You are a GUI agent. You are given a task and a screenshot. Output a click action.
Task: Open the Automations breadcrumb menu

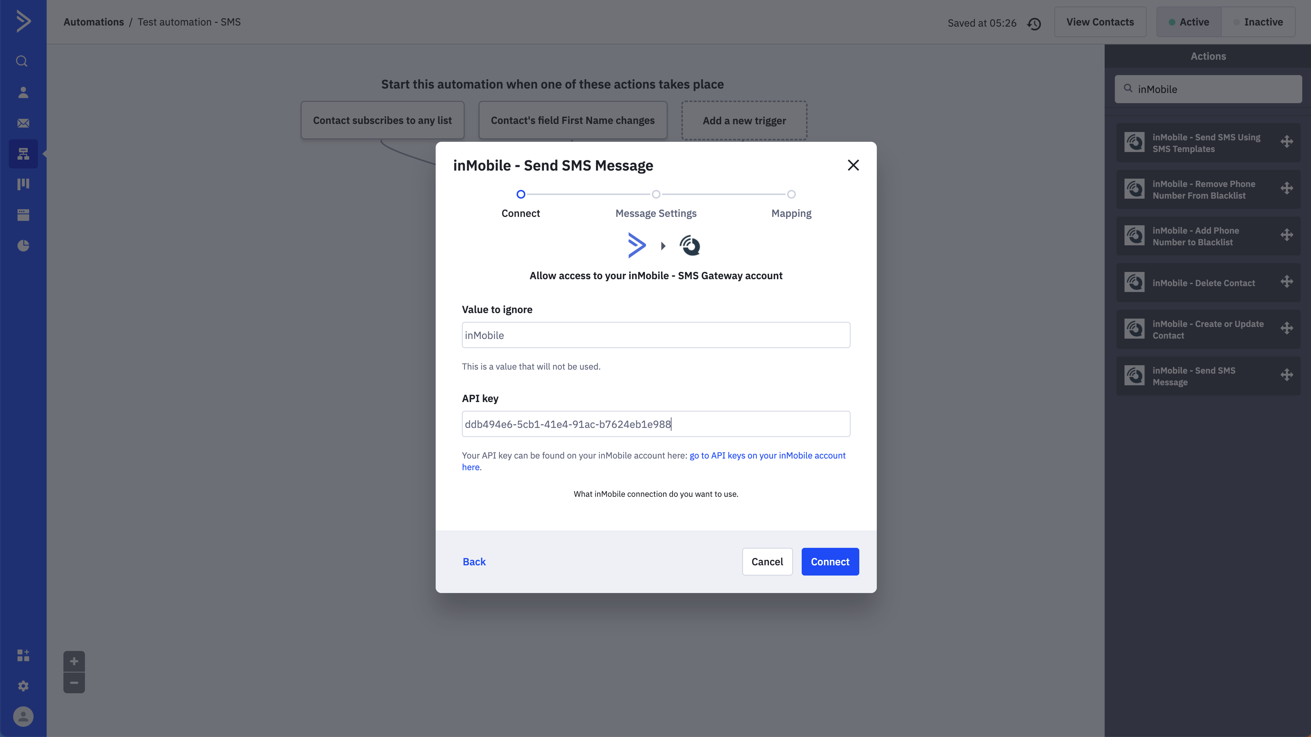coord(94,22)
